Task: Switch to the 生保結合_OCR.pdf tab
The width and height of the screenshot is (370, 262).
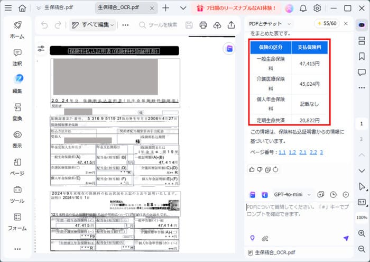Action: [x=118, y=7]
